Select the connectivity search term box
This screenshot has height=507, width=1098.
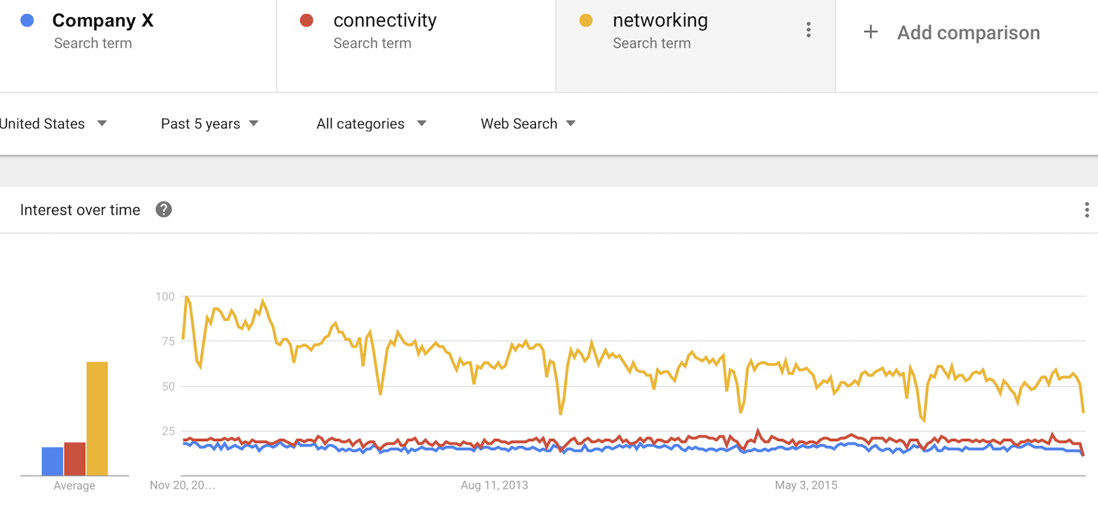tap(417, 46)
